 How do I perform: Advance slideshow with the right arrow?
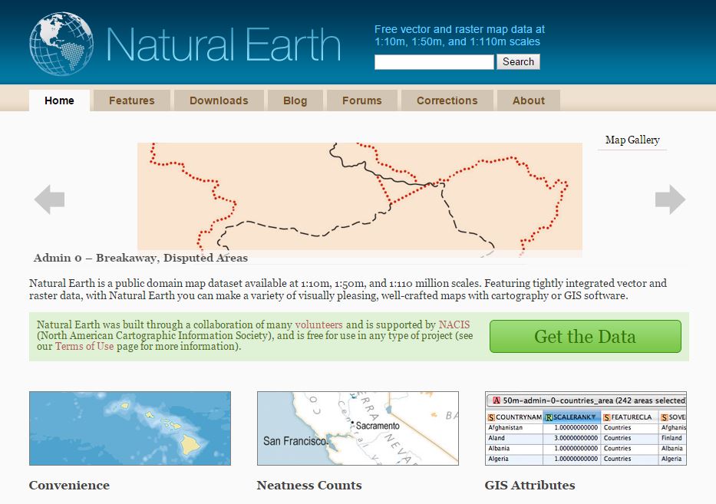point(670,199)
